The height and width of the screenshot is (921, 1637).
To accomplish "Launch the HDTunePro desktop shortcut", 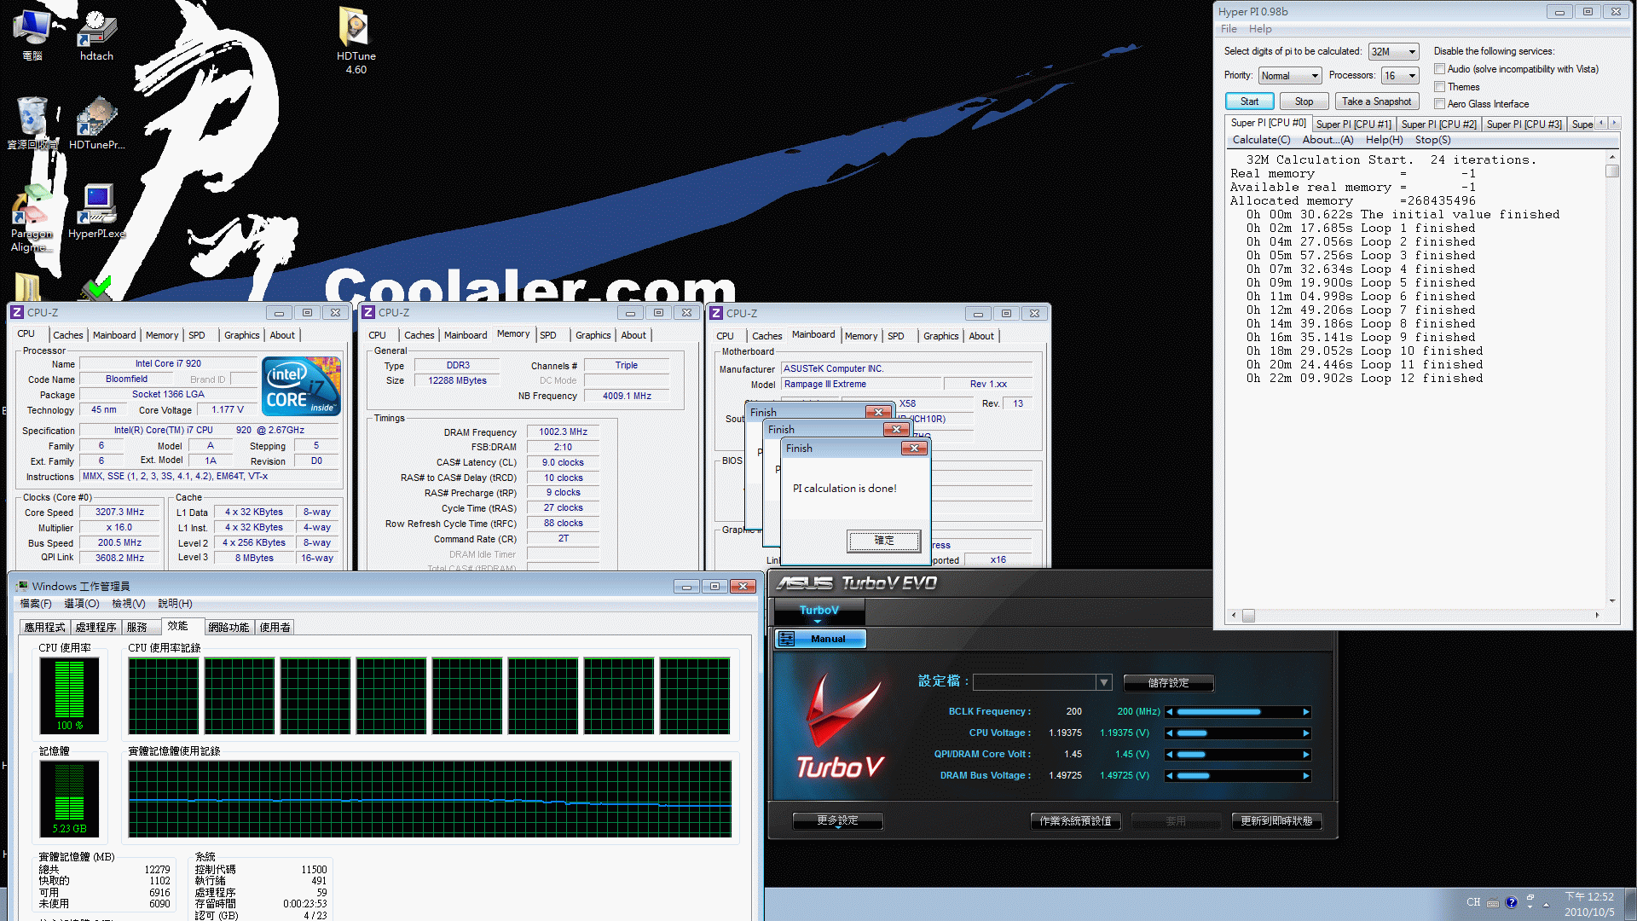I will click(x=96, y=124).
